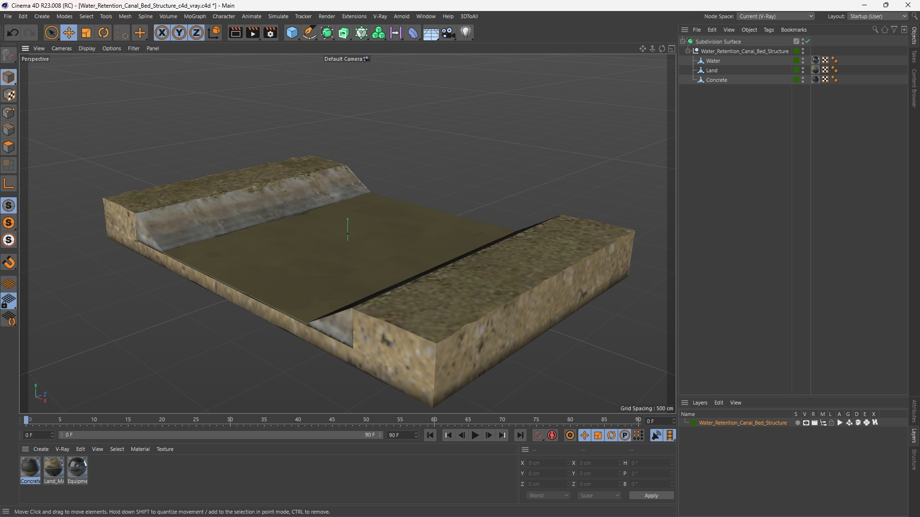Toggle X axis lock
Screen dimensions: 920x517
(x=162, y=33)
